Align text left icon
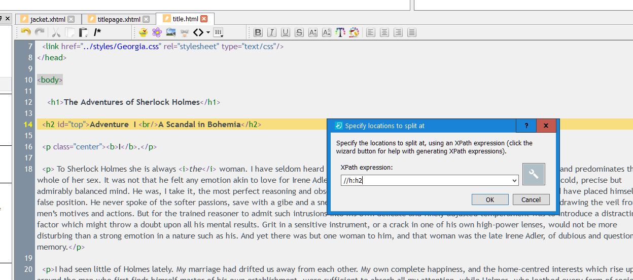Image resolution: width=633 pixels, height=280 pixels. pos(371,32)
